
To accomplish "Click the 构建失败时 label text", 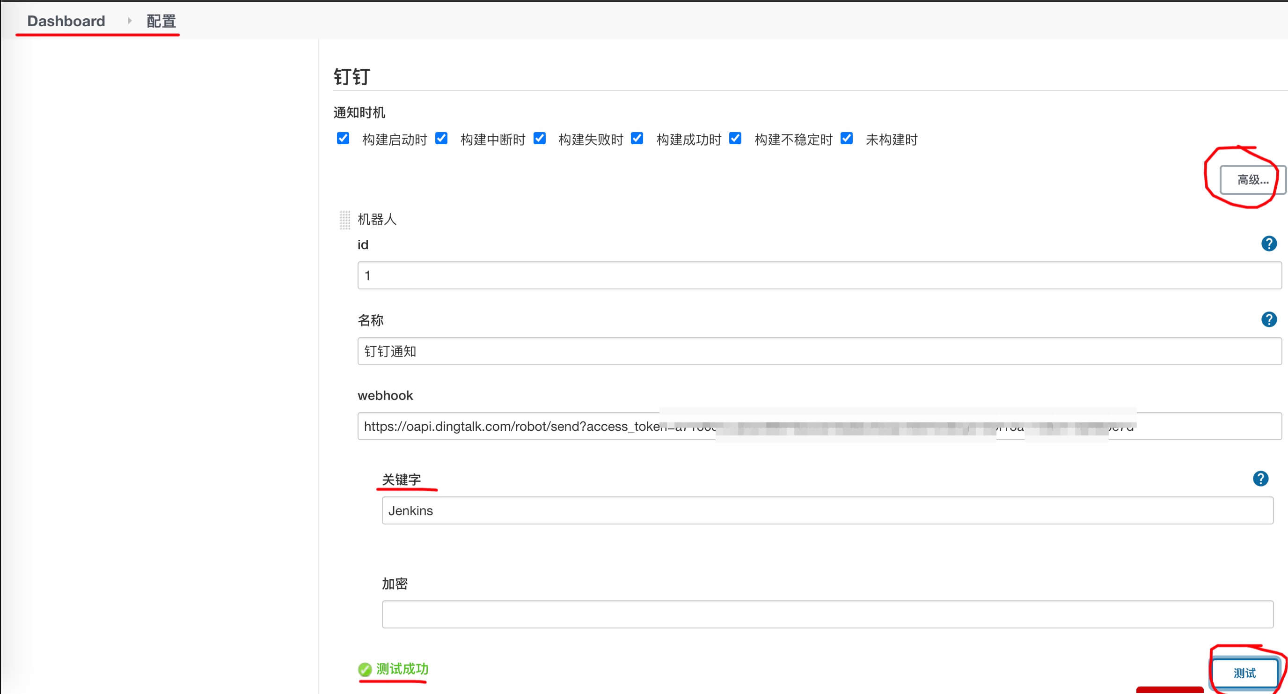I will pyautogui.click(x=591, y=140).
